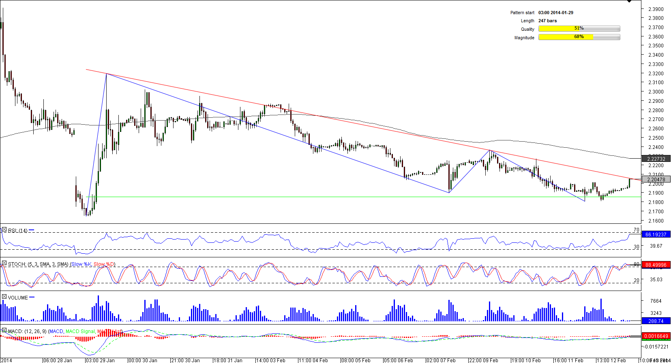Click the red STOCH value tag 88.49996
The height and width of the screenshot is (363, 671).
click(656, 265)
